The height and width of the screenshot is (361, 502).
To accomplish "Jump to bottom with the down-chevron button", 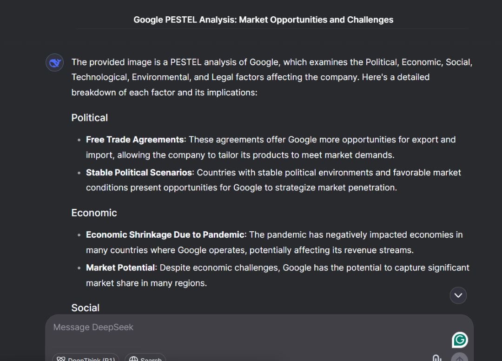I will [x=458, y=295].
